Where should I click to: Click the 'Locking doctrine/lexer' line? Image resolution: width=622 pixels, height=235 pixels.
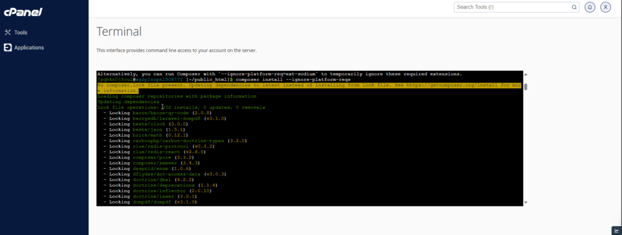point(150,196)
